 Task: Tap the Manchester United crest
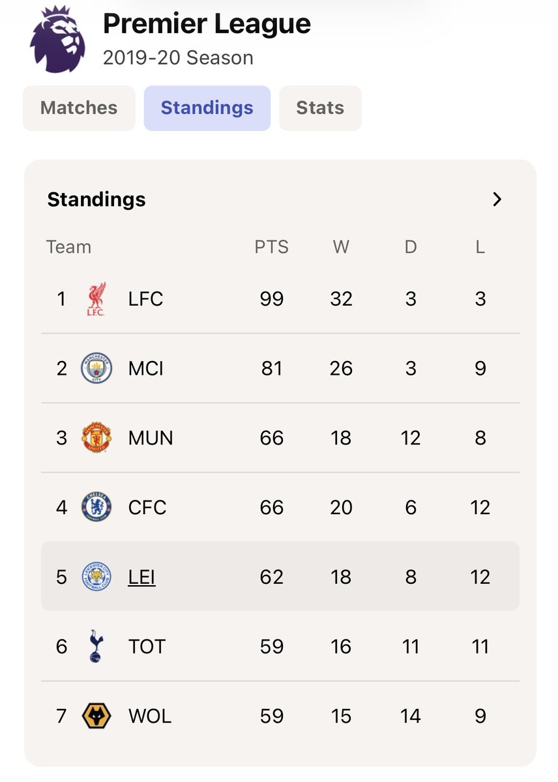[96, 438]
